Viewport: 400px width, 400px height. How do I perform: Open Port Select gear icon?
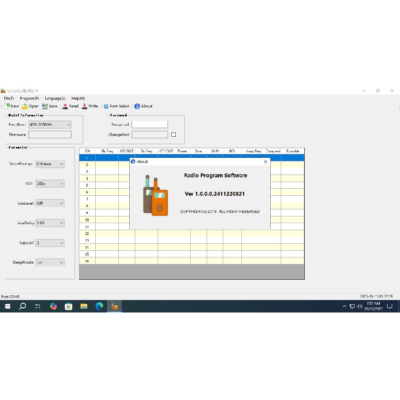point(106,106)
